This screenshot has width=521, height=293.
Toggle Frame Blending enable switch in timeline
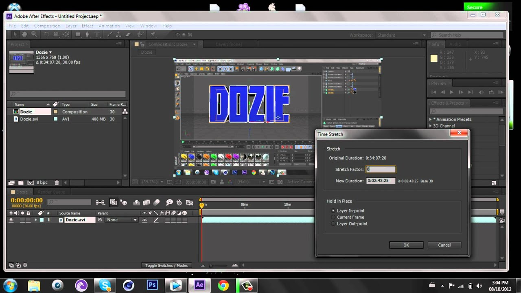coord(147,202)
